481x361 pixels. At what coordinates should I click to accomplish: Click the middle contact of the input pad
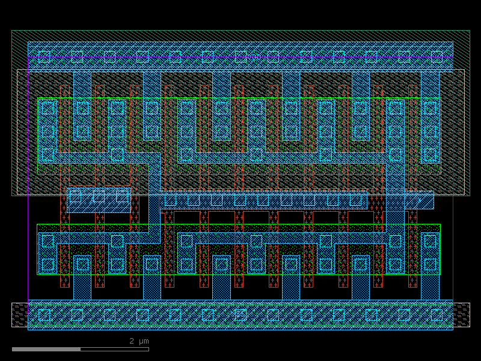click(99, 197)
